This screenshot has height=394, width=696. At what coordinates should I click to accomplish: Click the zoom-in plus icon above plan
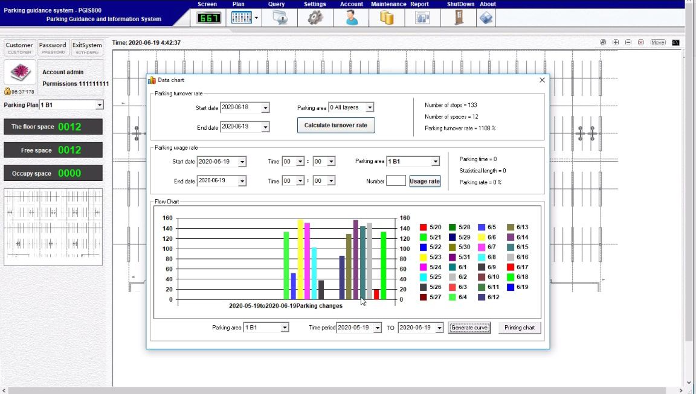(616, 43)
